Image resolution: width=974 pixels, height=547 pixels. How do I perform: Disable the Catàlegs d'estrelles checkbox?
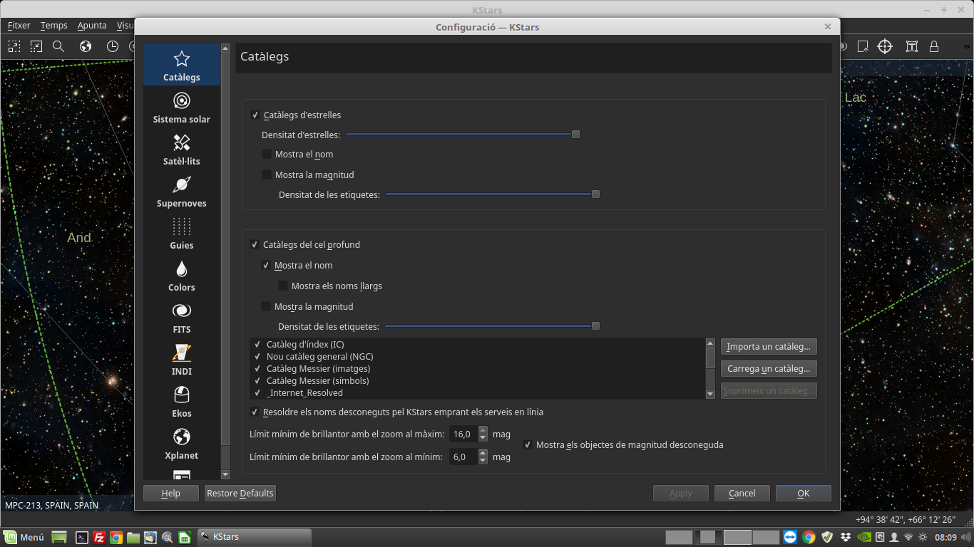click(x=255, y=115)
